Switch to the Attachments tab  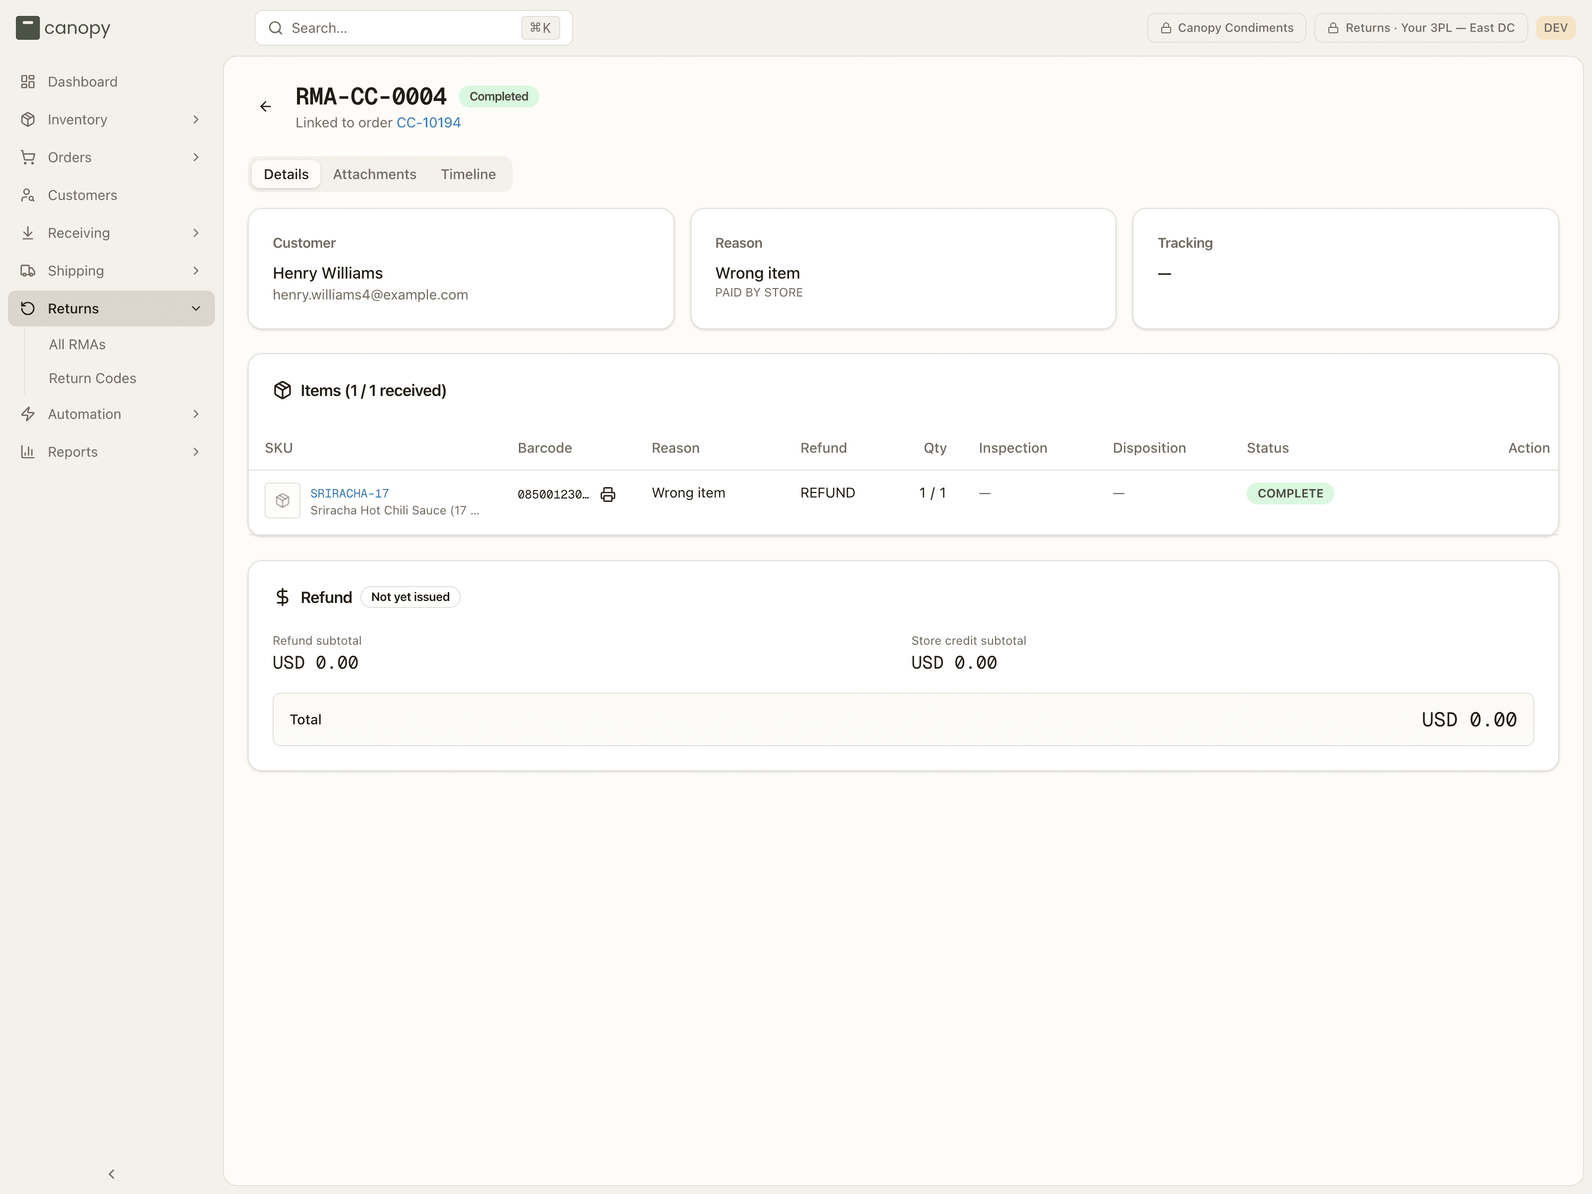coord(374,174)
